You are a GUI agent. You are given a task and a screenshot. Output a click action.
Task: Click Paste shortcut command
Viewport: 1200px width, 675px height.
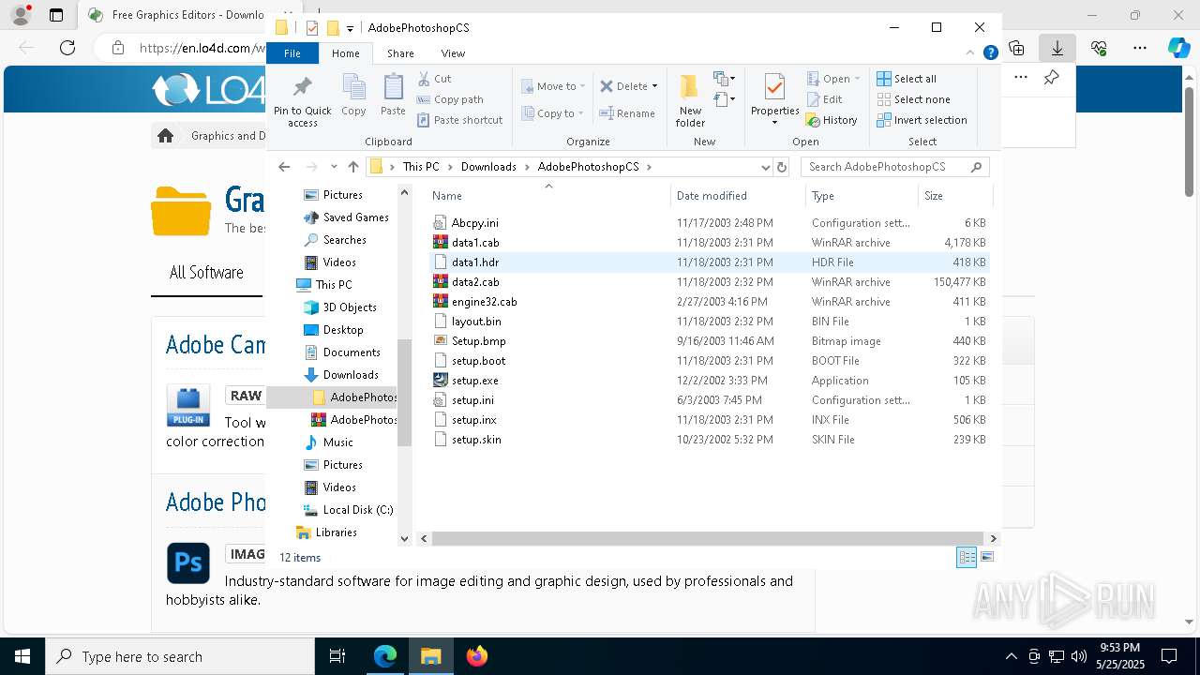click(x=460, y=120)
